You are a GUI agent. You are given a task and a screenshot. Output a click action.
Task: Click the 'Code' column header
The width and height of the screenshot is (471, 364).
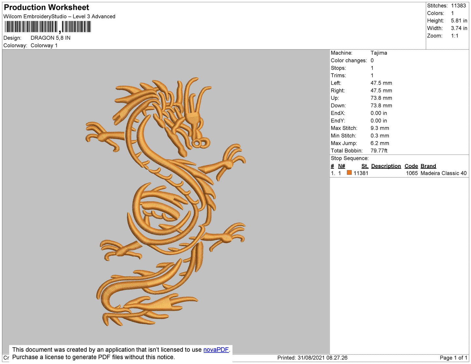pyautogui.click(x=411, y=166)
